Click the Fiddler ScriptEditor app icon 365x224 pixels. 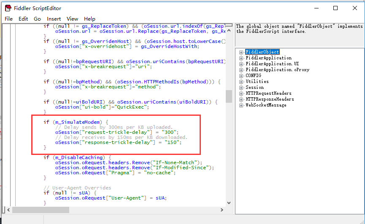pyautogui.click(x=8, y=8)
